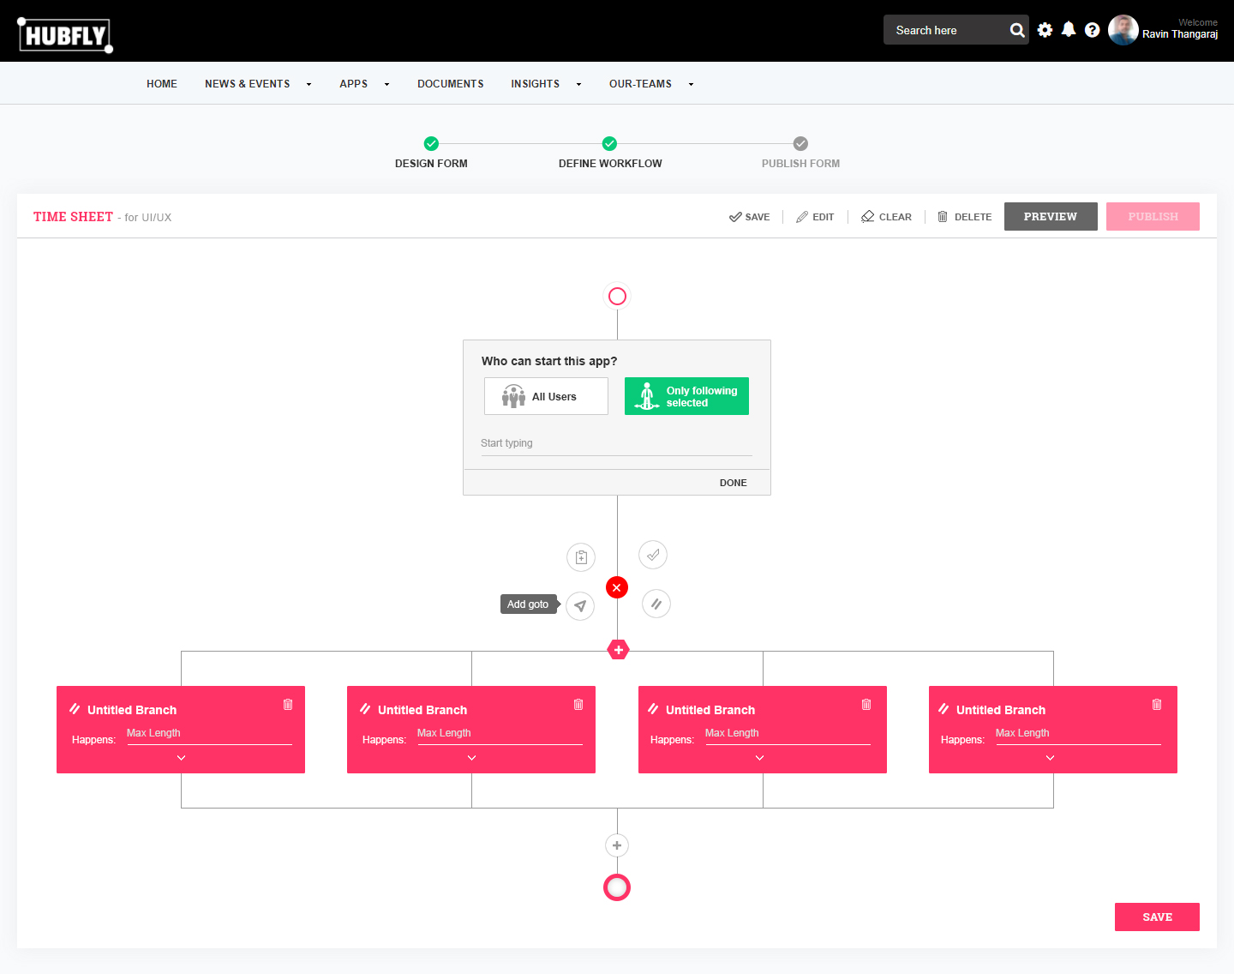Open News & Events menu
The width and height of the screenshot is (1234, 974).
coord(247,84)
